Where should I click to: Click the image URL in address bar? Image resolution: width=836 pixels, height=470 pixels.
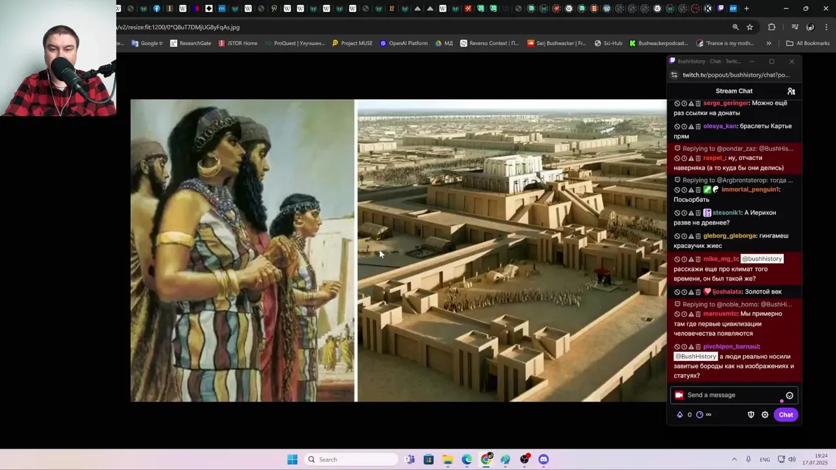click(178, 27)
